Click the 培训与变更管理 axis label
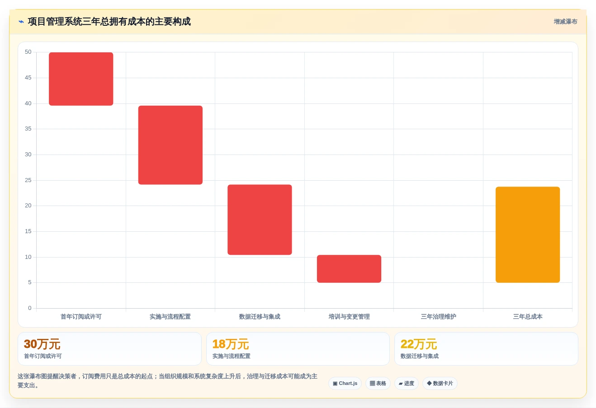The image size is (596, 408). 349,317
